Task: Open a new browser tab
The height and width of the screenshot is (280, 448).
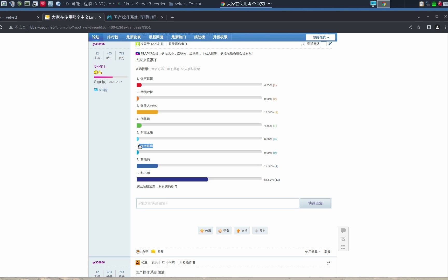Action: point(172,17)
